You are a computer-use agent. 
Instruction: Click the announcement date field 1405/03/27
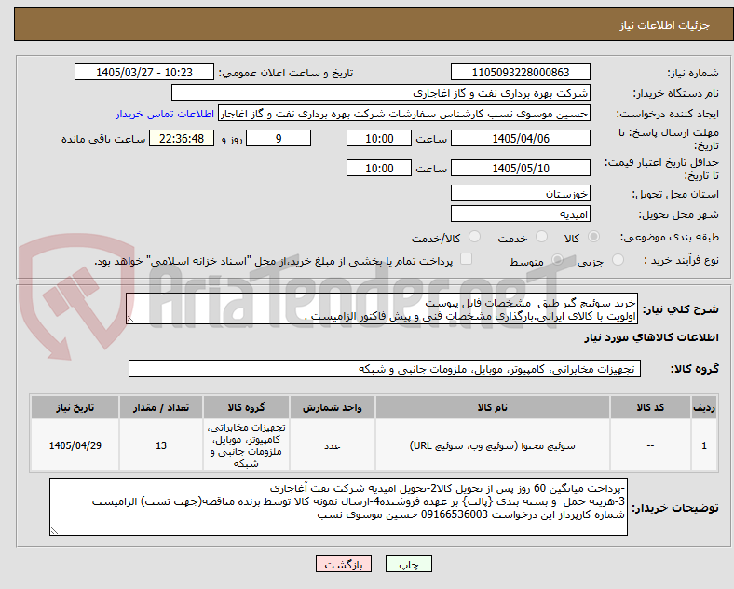(x=144, y=72)
